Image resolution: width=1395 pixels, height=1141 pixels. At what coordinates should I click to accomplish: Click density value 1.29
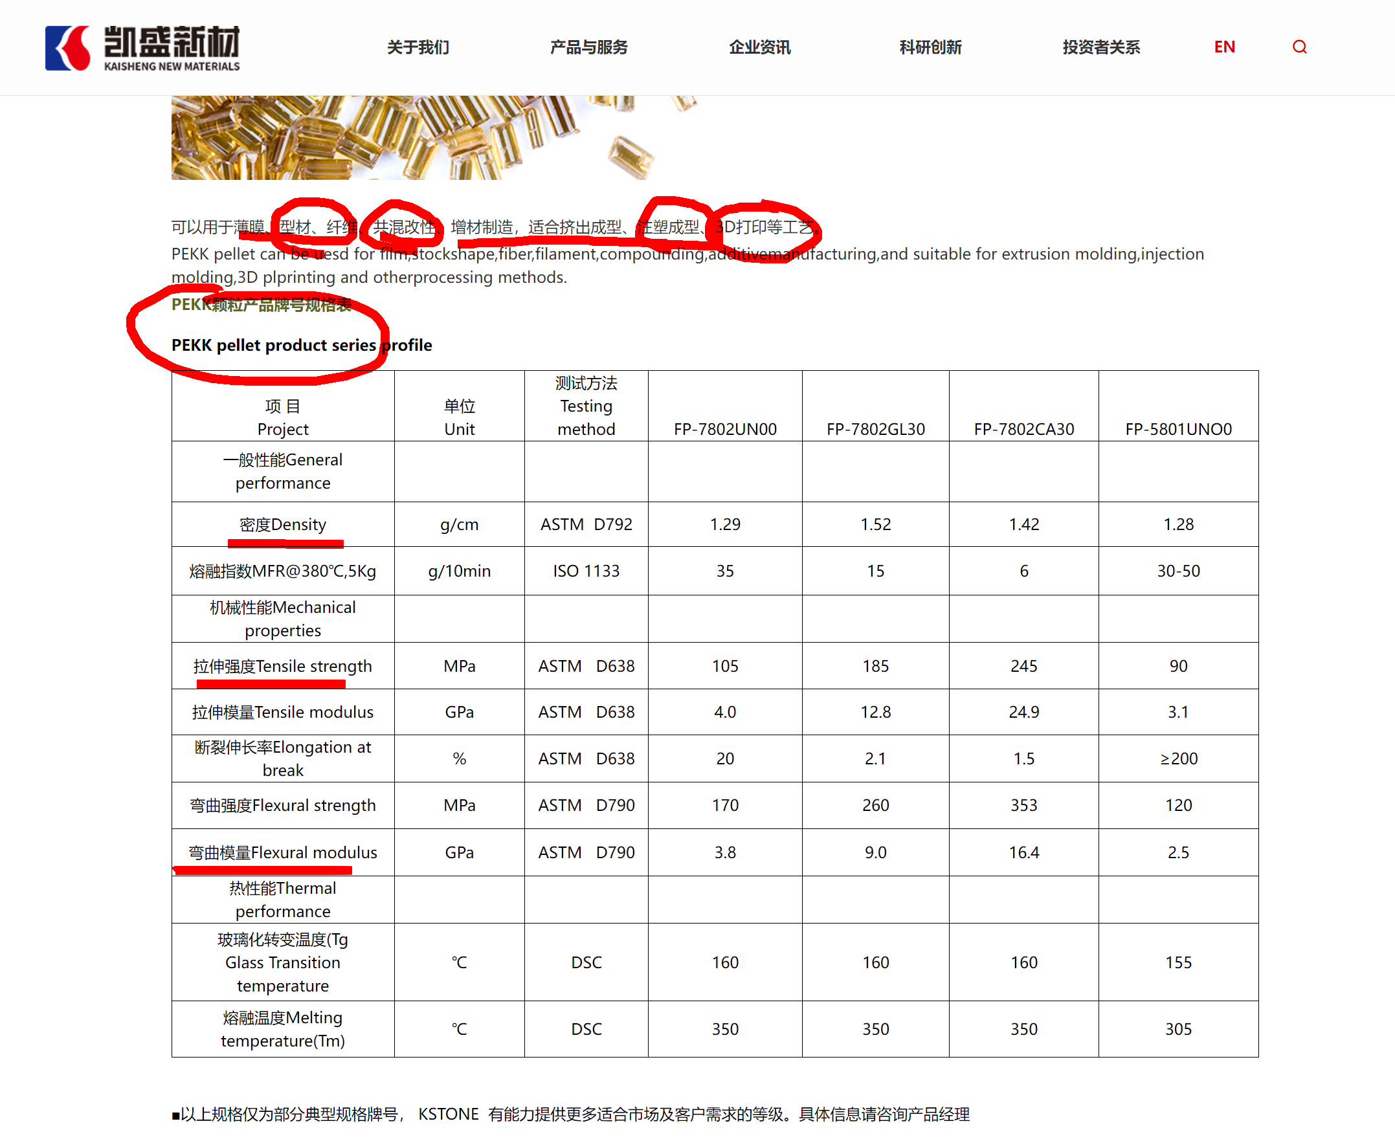point(725,524)
